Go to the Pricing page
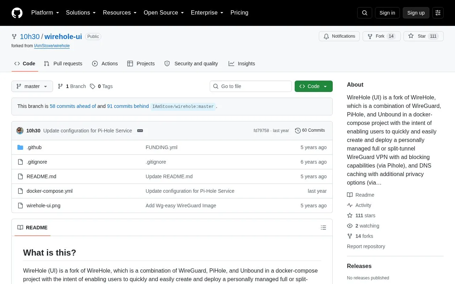Screen dimensions: 455x284 (x=239, y=13)
